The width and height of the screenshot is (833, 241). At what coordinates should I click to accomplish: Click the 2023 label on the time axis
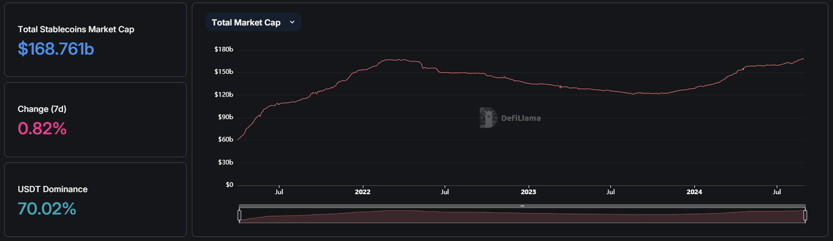[528, 191]
